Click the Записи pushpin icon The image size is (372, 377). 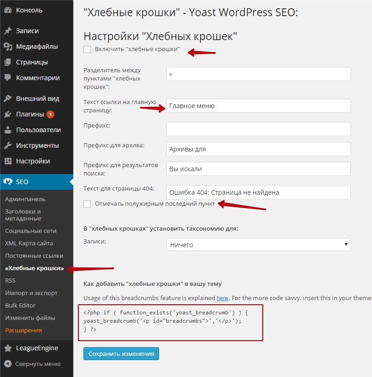click(8, 31)
